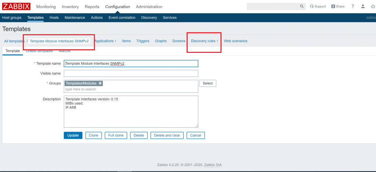Open the Discovery rules link
Image resolution: width=376 pixels, height=172 pixels.
[x=203, y=41]
